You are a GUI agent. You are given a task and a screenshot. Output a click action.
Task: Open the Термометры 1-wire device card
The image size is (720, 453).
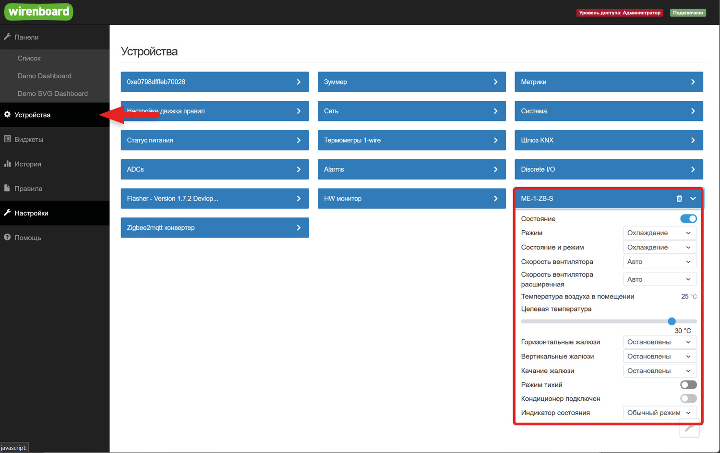(411, 140)
